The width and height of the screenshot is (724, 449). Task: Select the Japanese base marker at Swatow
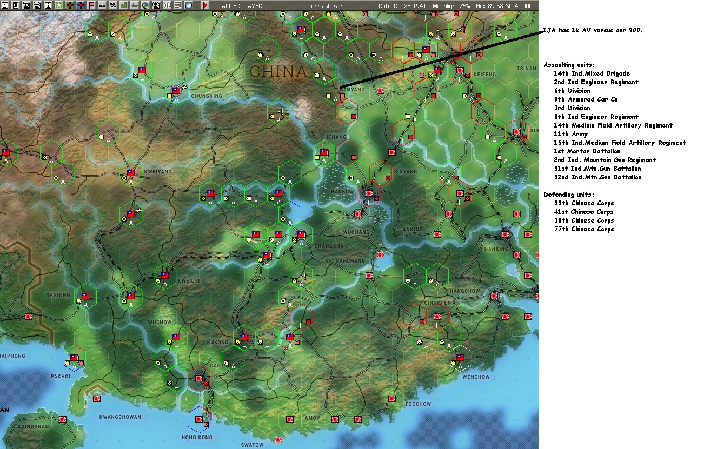click(x=278, y=439)
